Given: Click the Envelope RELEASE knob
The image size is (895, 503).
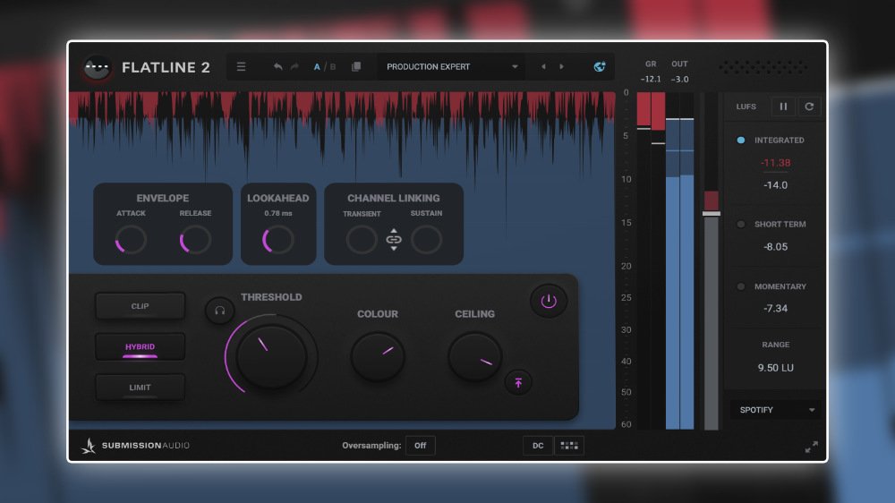Looking at the screenshot, I should click(195, 240).
